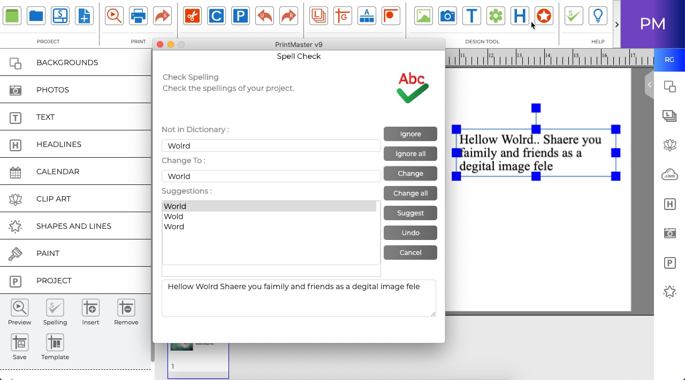Open Help via the light bulb icon
The height and width of the screenshot is (380, 685).
pos(598,15)
